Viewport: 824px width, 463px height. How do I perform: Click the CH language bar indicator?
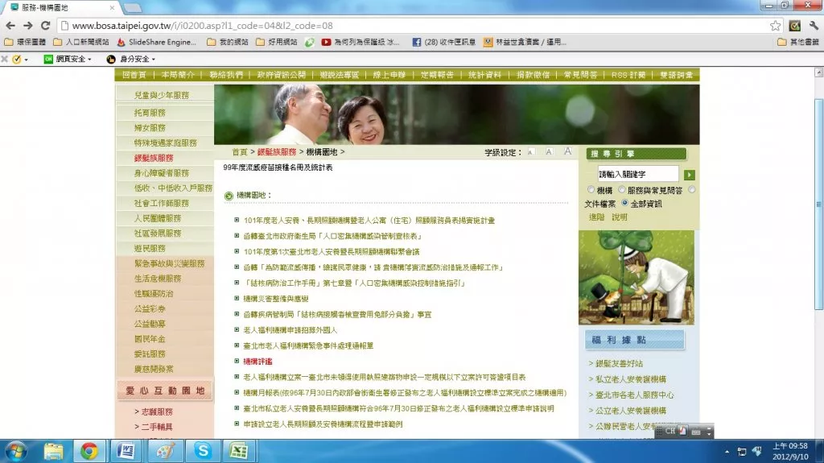tap(670, 431)
